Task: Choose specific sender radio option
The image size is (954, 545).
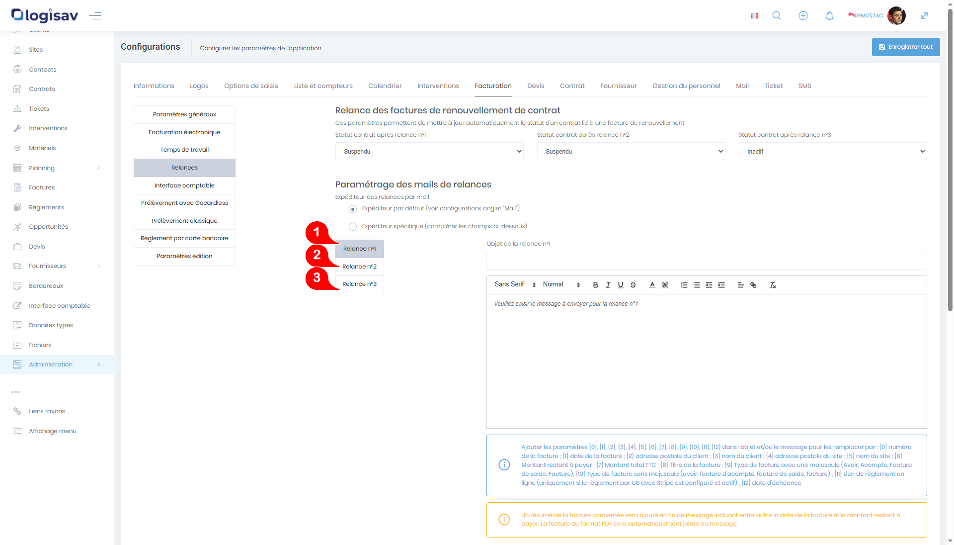Action: [x=353, y=227]
